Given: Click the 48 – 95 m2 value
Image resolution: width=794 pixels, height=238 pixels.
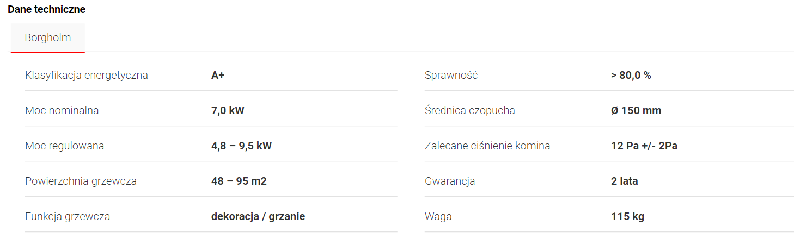Looking at the screenshot, I should (239, 181).
